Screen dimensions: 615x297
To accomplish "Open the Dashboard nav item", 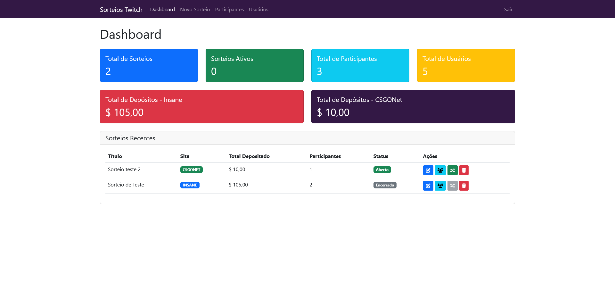I will point(162,10).
